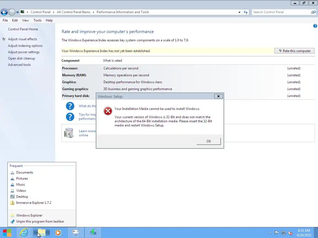Screen dimensions: 318x238
Task: Click the File Explorer taskbar icon
Action: tap(41, 232)
